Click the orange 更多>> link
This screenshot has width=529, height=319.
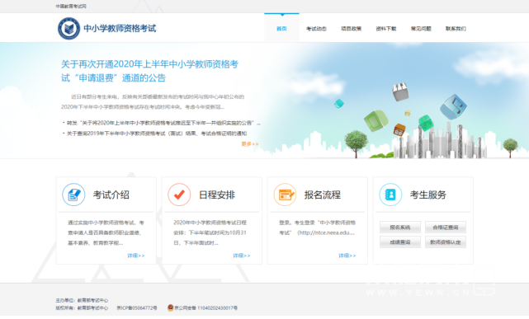250,143
